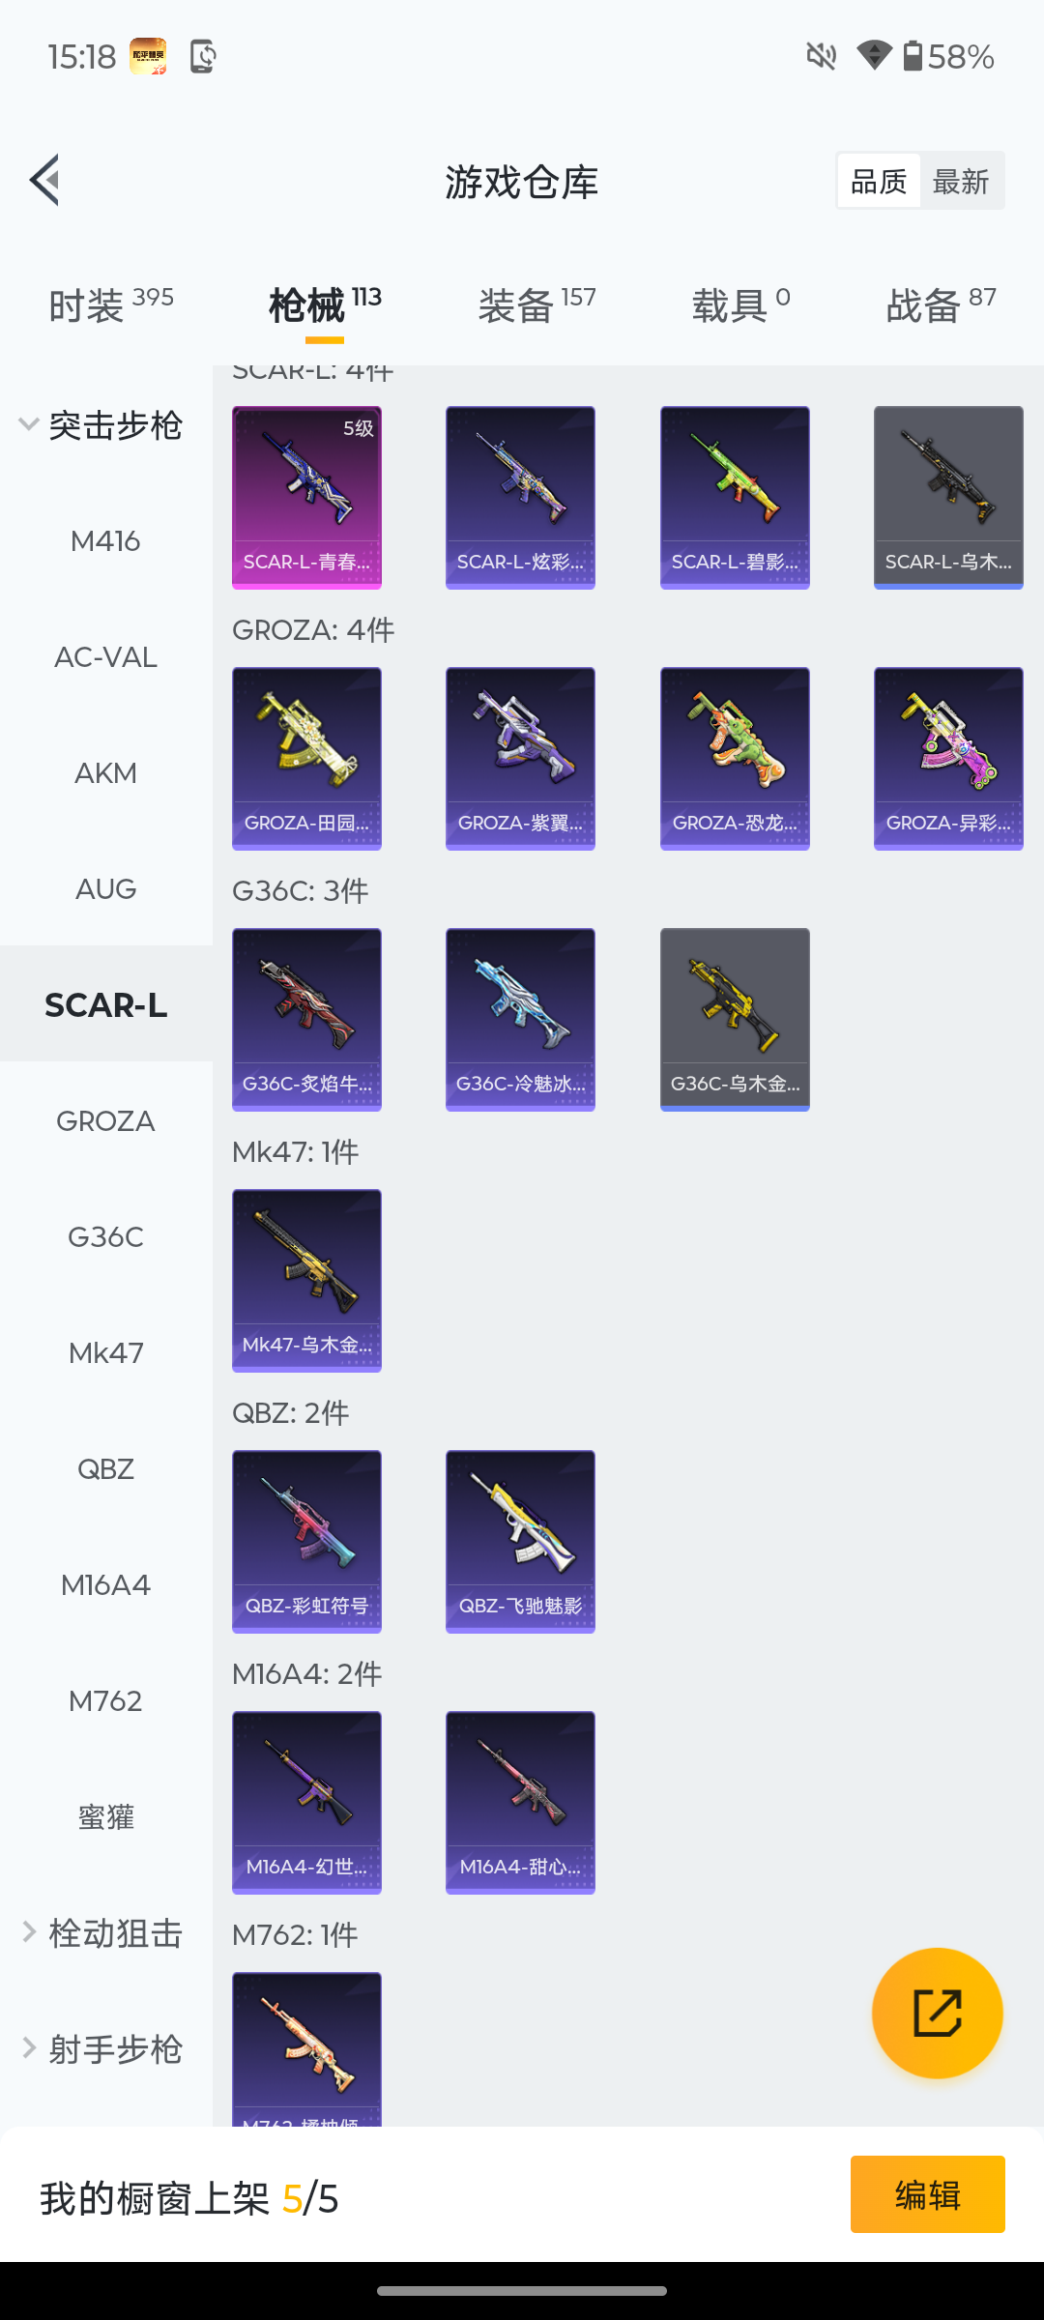
Task: Switch to the 装备 tab
Action: [536, 304]
